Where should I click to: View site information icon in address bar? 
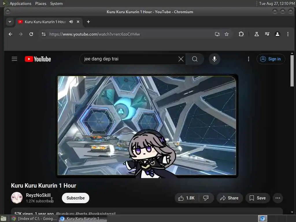(44, 34)
